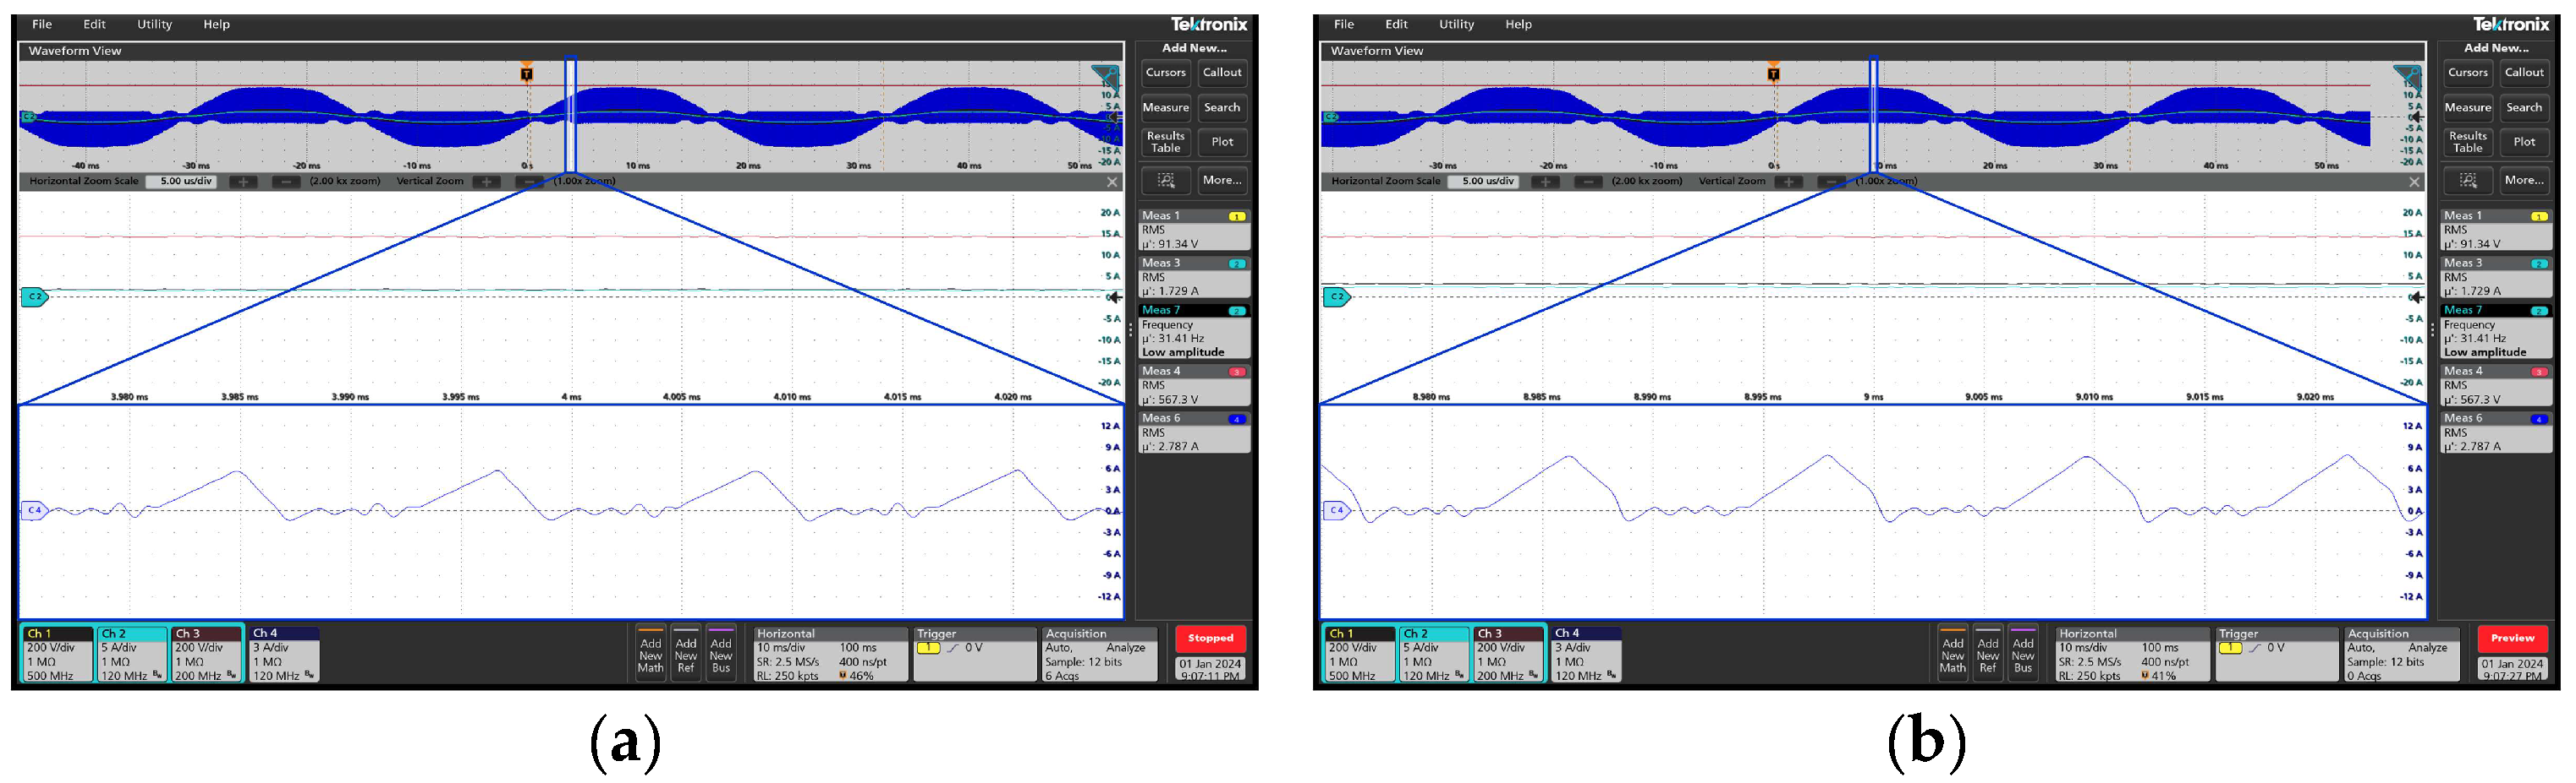Click horizontal zoom plus button in left scope
The width and height of the screenshot is (2576, 783).
coord(243,182)
